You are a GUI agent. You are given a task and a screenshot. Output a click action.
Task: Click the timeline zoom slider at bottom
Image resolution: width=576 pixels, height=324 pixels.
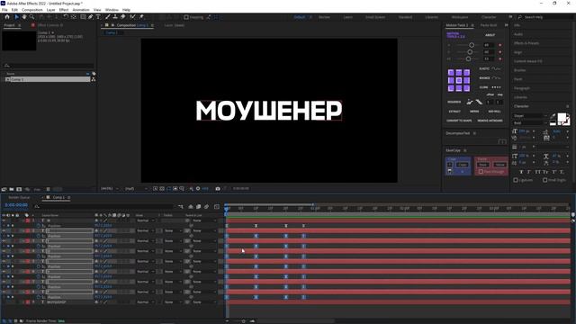[x=243, y=321]
